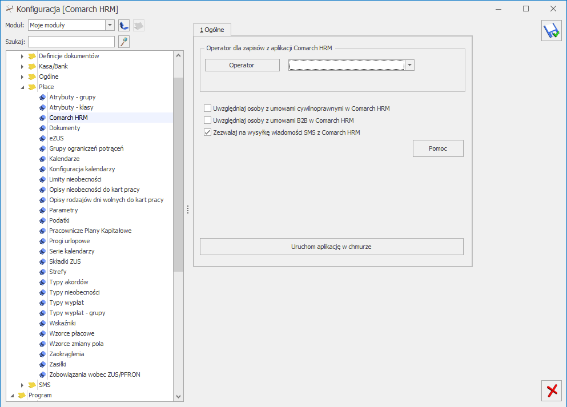The image size is (567, 407).
Task: Enable umowy cywilnoprawne in Comarch HRM checkbox
Action: [208, 108]
